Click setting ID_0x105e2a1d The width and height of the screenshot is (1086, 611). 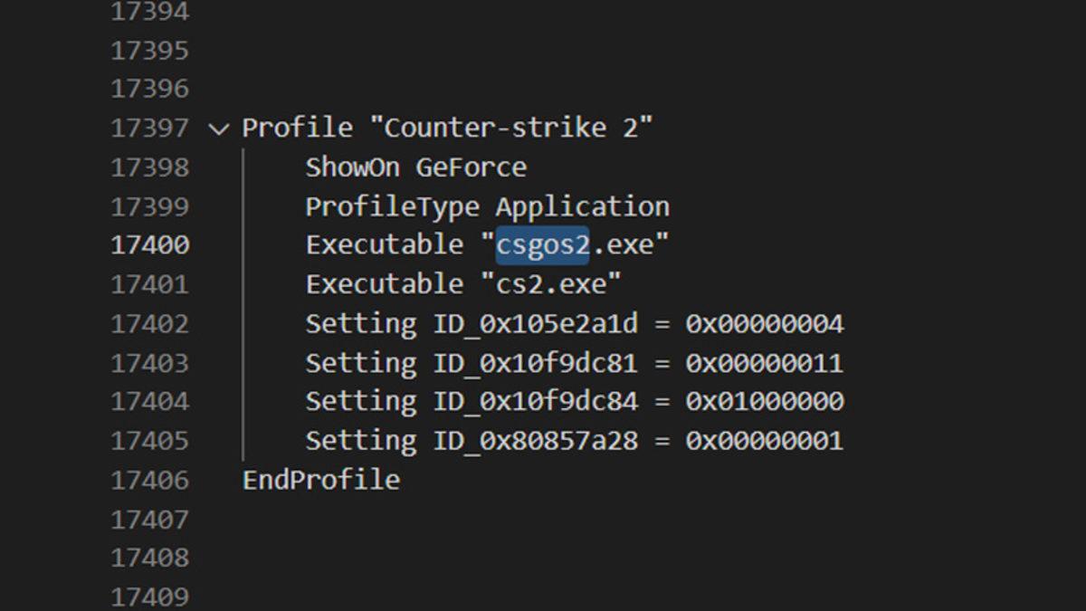click(535, 324)
